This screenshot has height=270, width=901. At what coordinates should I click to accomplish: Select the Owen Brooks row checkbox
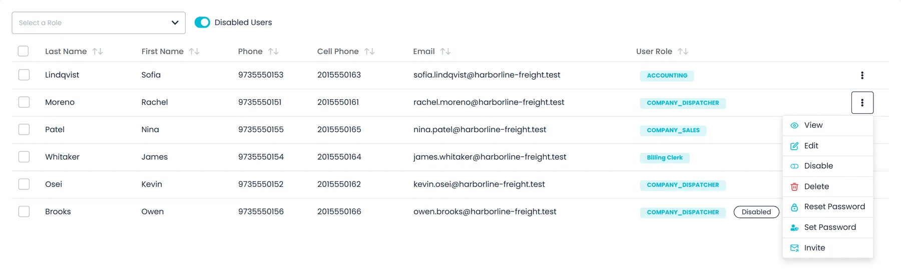tap(24, 211)
